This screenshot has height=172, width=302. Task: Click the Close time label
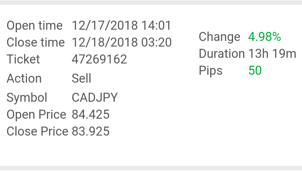click(36, 42)
